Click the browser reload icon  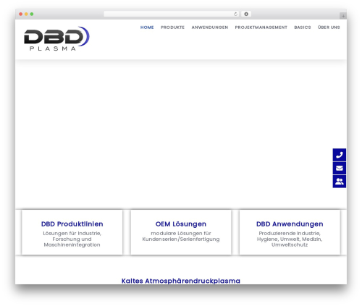coord(235,14)
